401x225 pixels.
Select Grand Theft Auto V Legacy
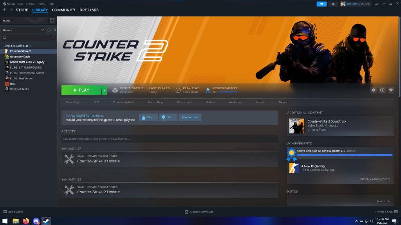click(x=27, y=62)
